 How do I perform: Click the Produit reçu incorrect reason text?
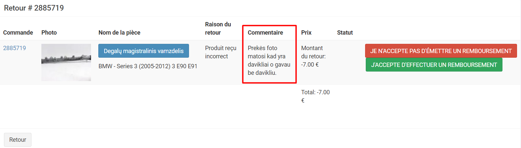[220, 52]
